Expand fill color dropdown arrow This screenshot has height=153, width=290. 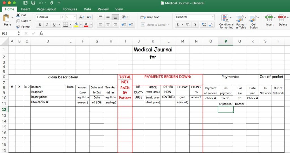pyautogui.click(x=81, y=25)
